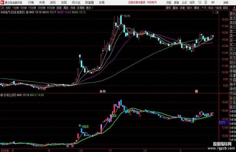Switch to 30分钟 period
Screen dimensions: 236x152
click(x=41, y=8)
